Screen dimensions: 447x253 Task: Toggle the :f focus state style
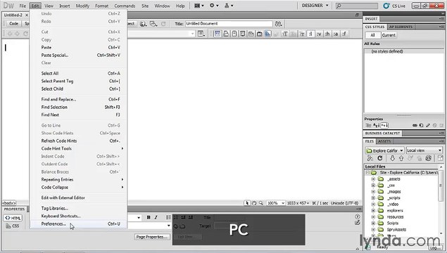344,34
